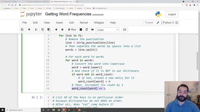Click code line word_count[word] += 1
The width and height of the screenshot is (200, 112).
88,88
